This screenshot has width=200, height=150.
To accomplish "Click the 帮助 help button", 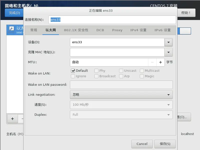I will tap(186, 13).
